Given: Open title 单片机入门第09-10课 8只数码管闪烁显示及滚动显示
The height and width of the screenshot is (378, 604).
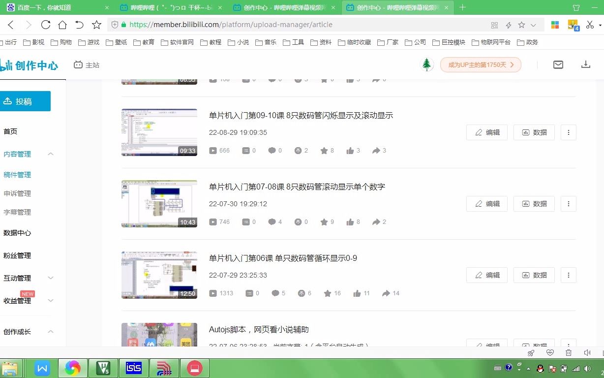Looking at the screenshot, I should click(x=301, y=116).
